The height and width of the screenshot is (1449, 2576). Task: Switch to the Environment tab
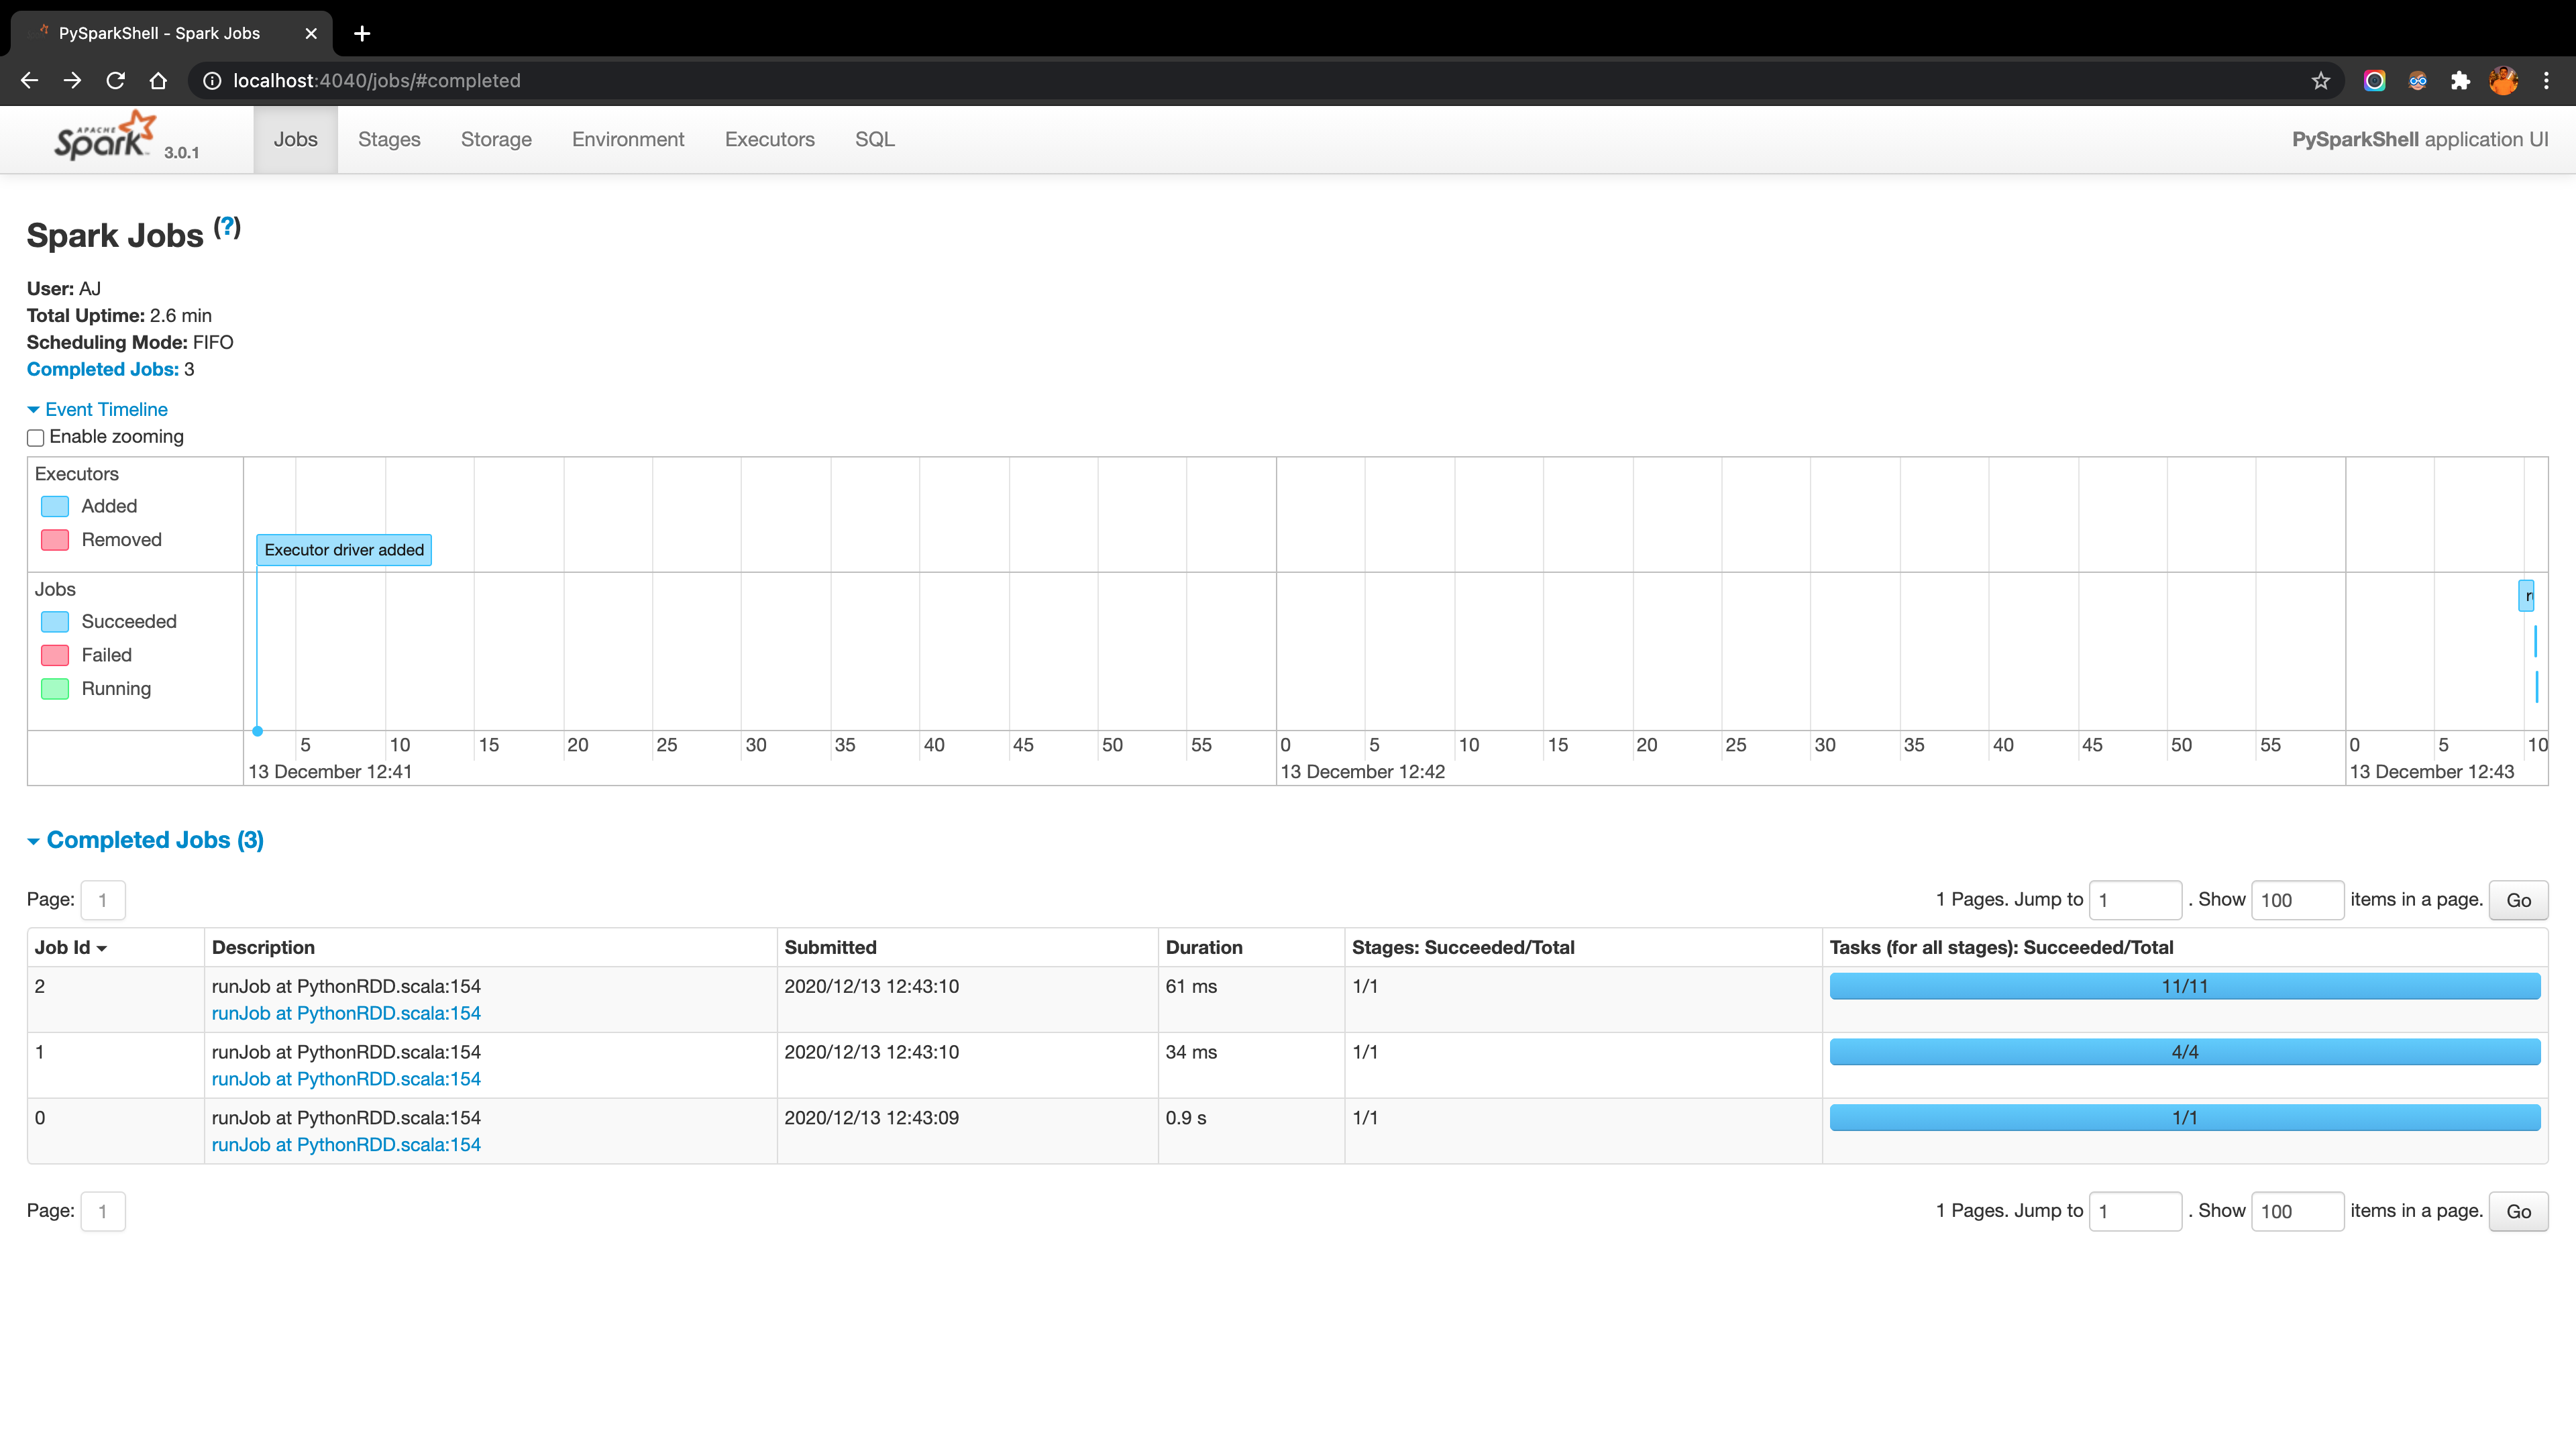click(x=628, y=139)
